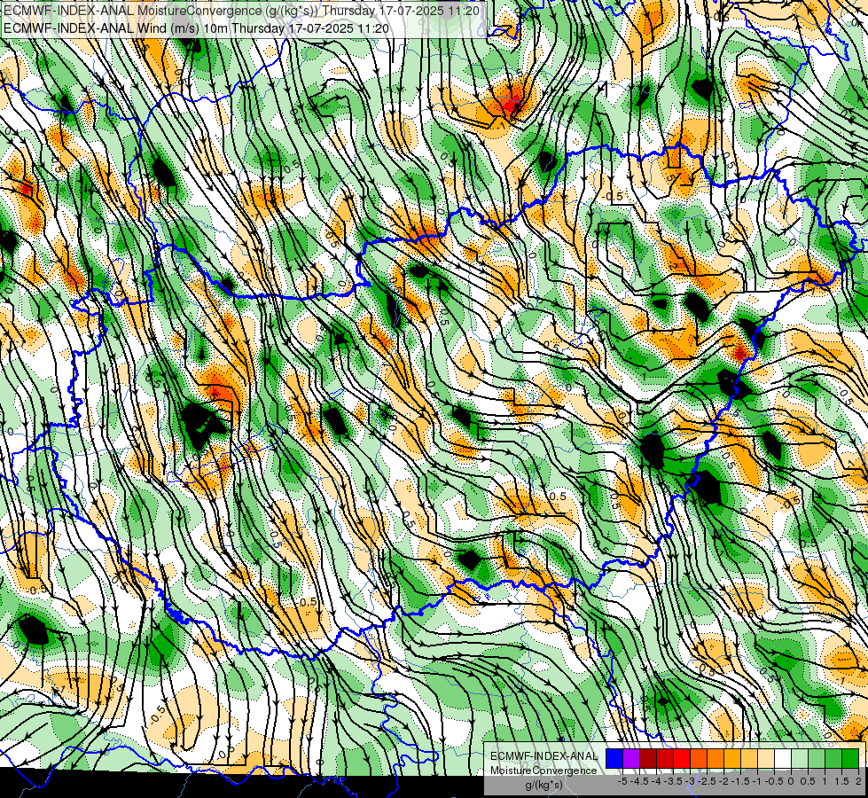Click the blue legend swatch below -5
This screenshot has height=798, width=868.
[614, 758]
